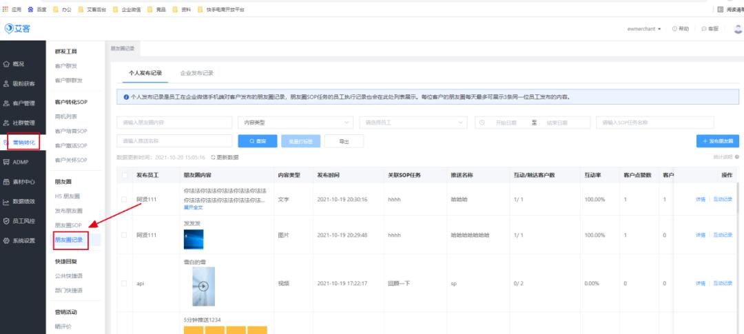Go to 数据绩效 chart icon in sidebar
Viewport: 744px width, 334px height.
coord(7,202)
